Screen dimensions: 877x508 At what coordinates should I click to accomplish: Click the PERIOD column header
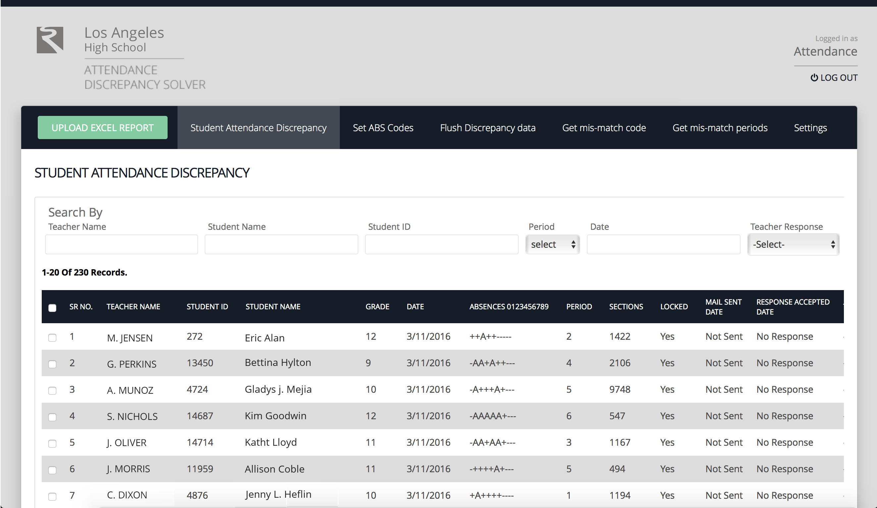579,307
